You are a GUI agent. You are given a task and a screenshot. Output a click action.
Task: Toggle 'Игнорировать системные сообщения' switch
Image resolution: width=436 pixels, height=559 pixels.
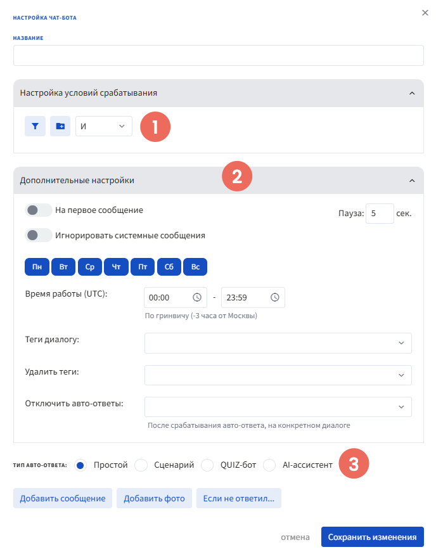click(39, 235)
